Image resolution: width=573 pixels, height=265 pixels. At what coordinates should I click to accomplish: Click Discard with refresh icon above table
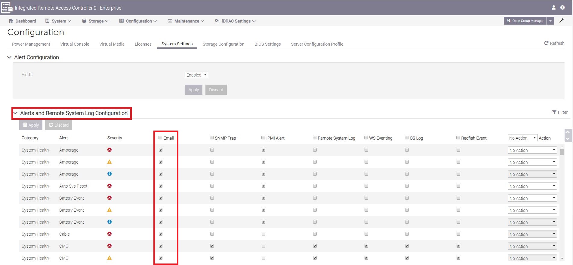pos(59,125)
